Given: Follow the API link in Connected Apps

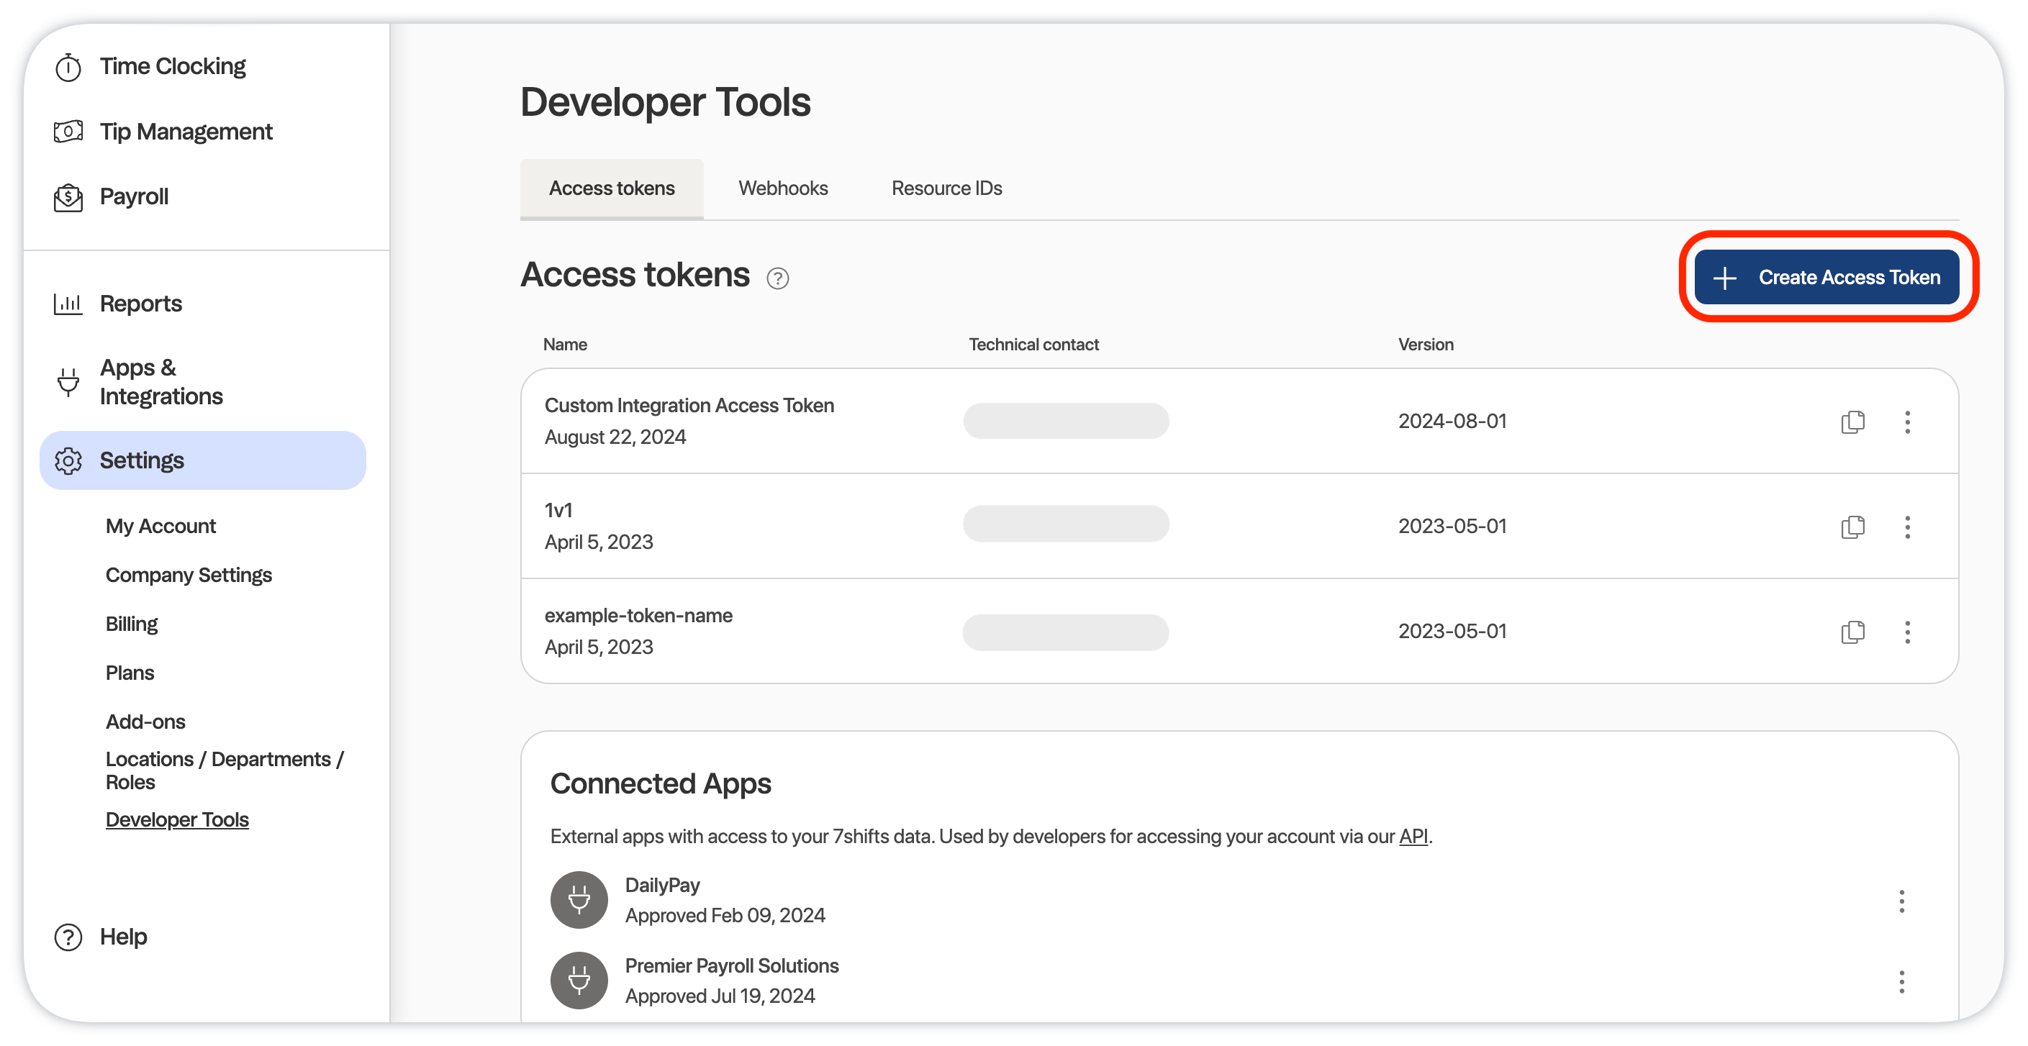Looking at the screenshot, I should tap(1413, 837).
